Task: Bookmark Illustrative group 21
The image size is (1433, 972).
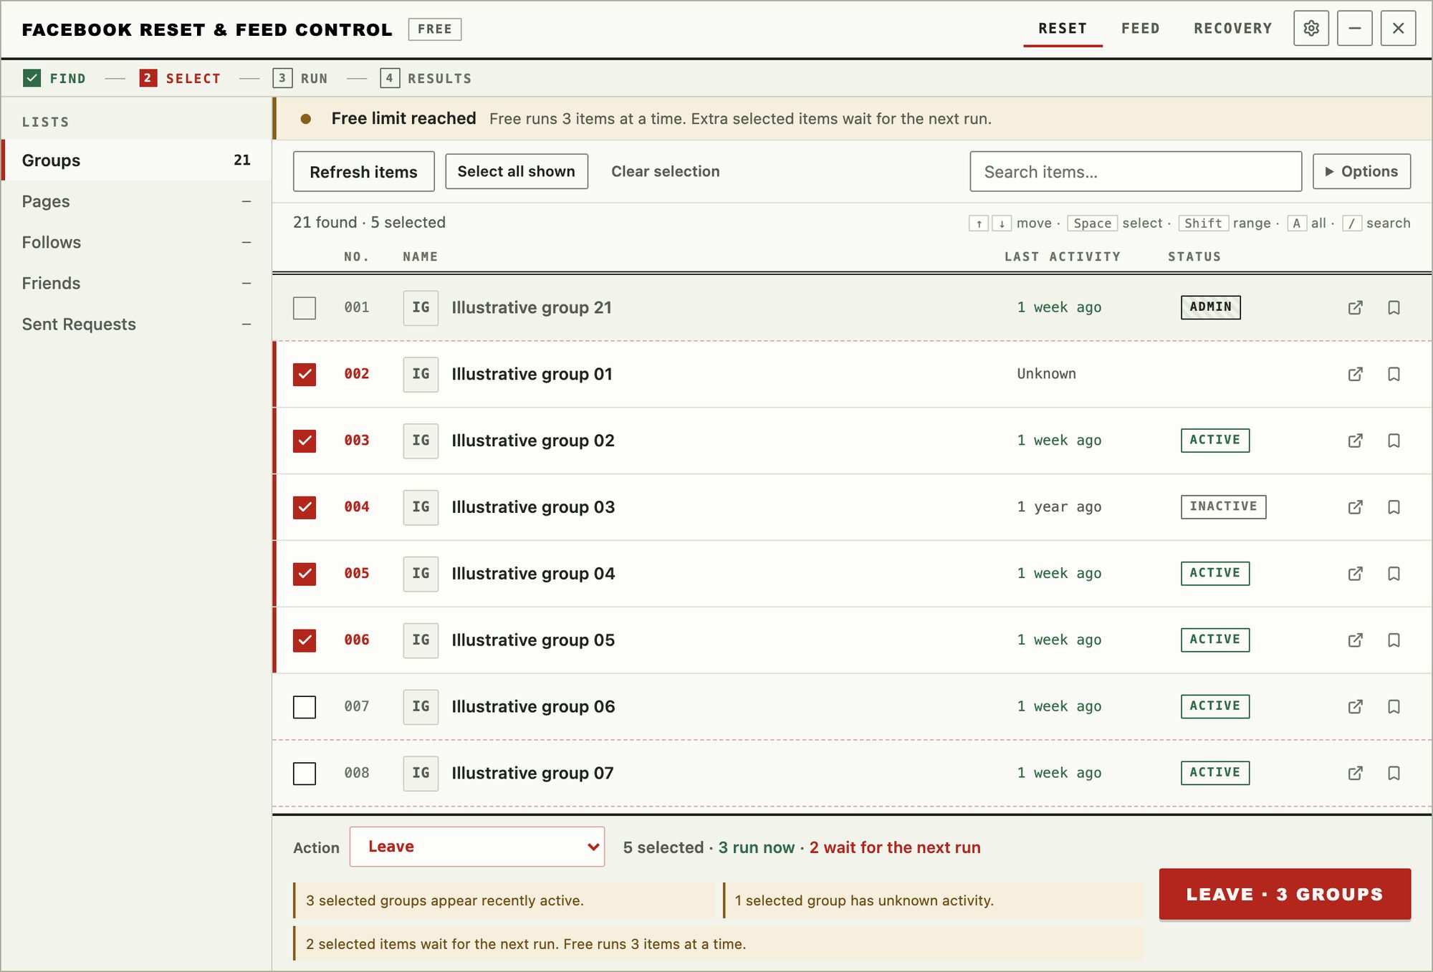Action: point(1394,307)
